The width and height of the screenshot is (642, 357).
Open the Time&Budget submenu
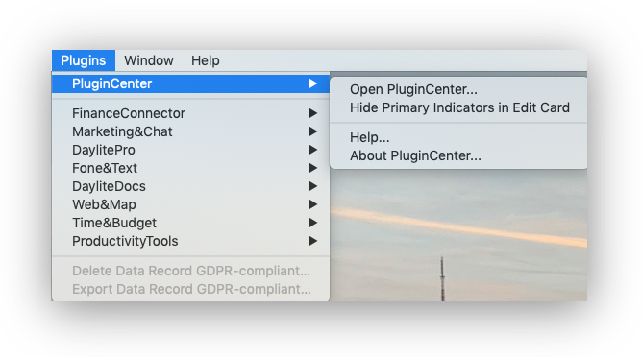pos(191,223)
